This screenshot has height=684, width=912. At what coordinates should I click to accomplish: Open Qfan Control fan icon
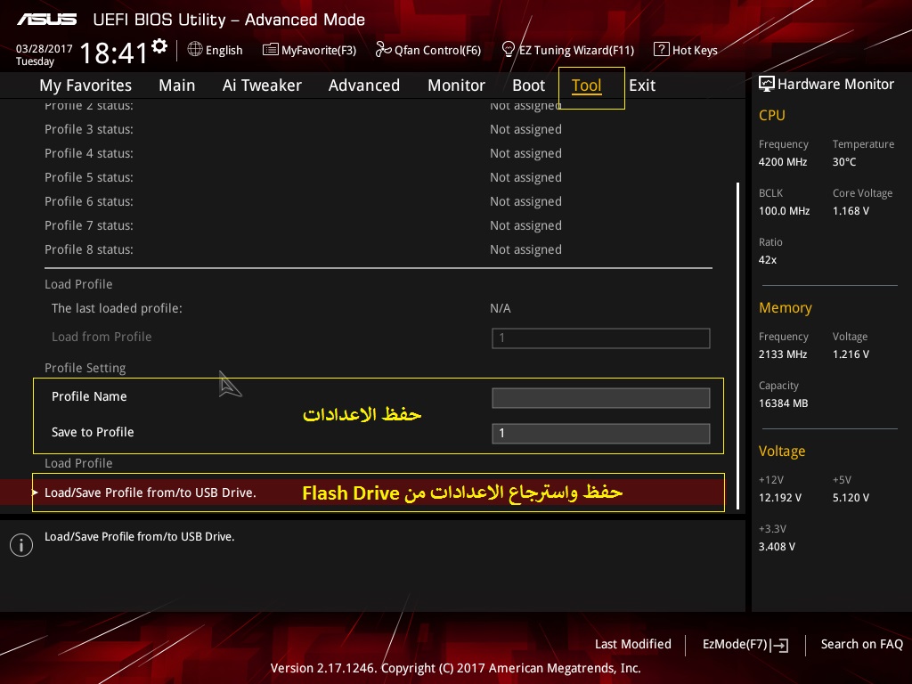[383, 50]
